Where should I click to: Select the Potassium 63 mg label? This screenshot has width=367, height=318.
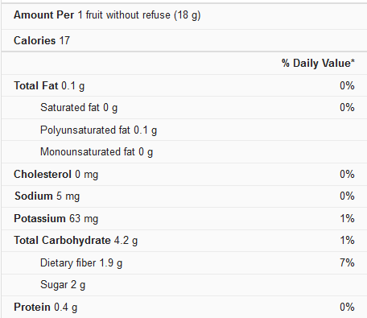pyautogui.click(x=56, y=219)
